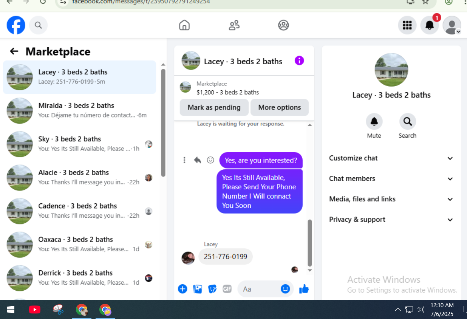Image resolution: width=467 pixels, height=319 pixels.
Task: Click the back arrow beside Marketplace
Action: 14,51
